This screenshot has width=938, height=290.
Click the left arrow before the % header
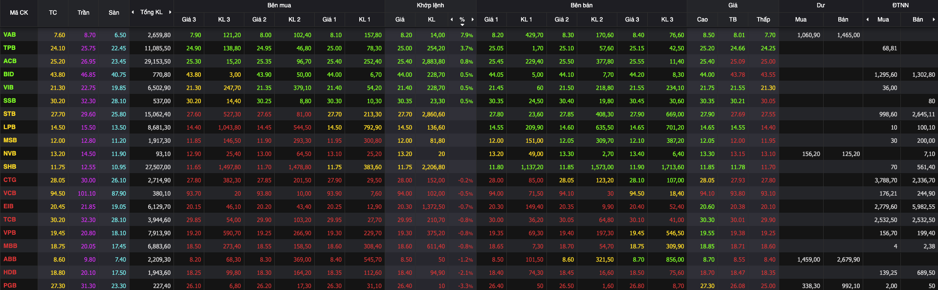pos(452,20)
